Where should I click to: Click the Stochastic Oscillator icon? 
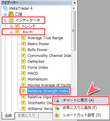click(x=23, y=103)
